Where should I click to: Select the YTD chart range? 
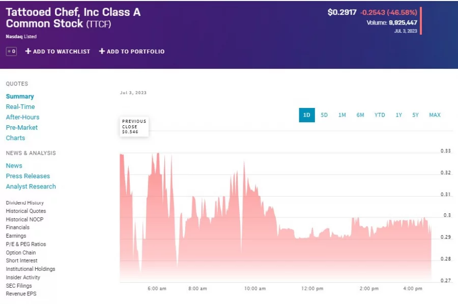pos(380,115)
